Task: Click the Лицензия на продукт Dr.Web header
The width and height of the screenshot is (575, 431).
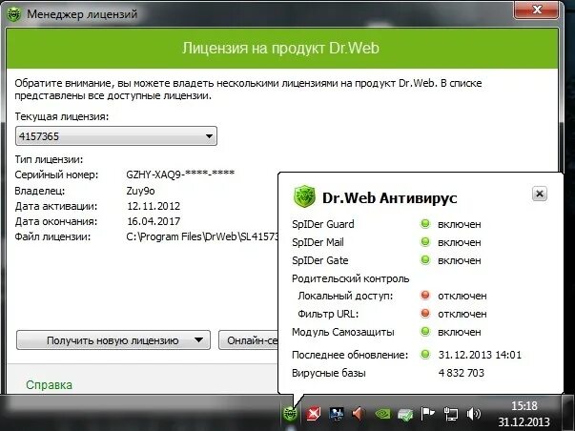Action: click(x=281, y=48)
